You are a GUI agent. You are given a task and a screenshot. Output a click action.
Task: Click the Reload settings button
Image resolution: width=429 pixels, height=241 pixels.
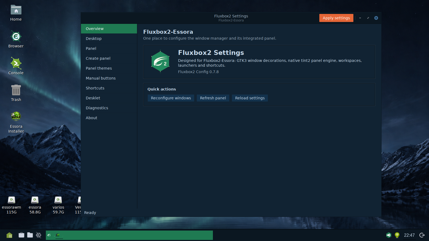click(250, 98)
